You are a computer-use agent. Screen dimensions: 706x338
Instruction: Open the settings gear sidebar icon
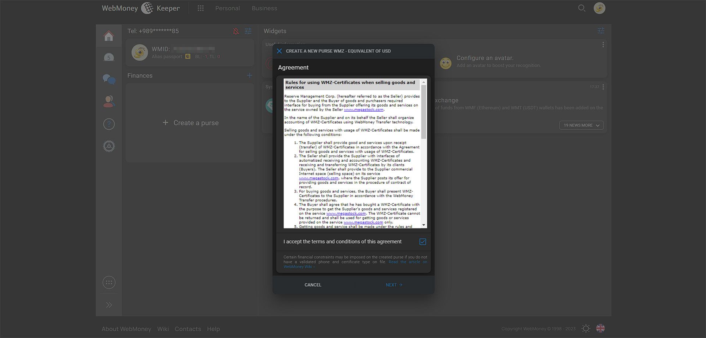coord(109,146)
